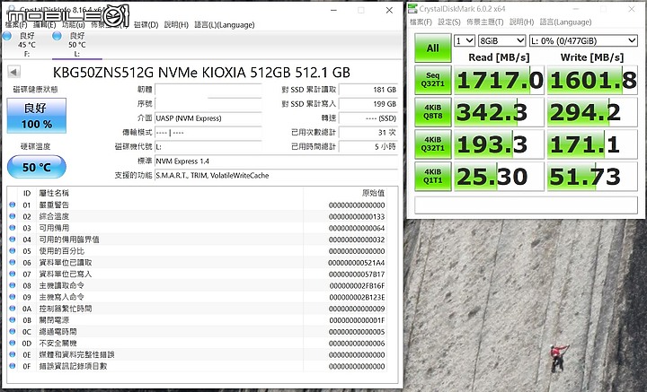Image resolution: width=647 pixels, height=392 pixels.
Task: Click the 原始值 column header
Action: [x=373, y=193]
